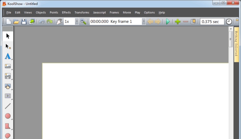Click the clock frame duration icon
The width and height of the screenshot is (241, 139).
pyautogui.click(x=229, y=22)
